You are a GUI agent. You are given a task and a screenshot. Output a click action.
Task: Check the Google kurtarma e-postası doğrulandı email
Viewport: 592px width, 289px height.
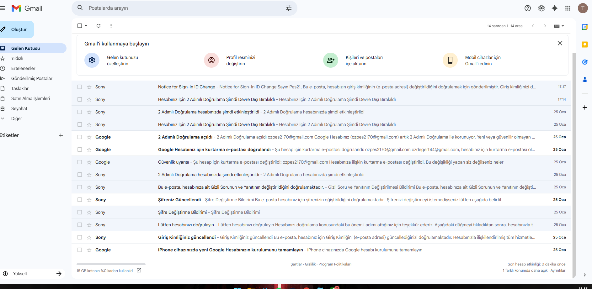tap(80, 150)
